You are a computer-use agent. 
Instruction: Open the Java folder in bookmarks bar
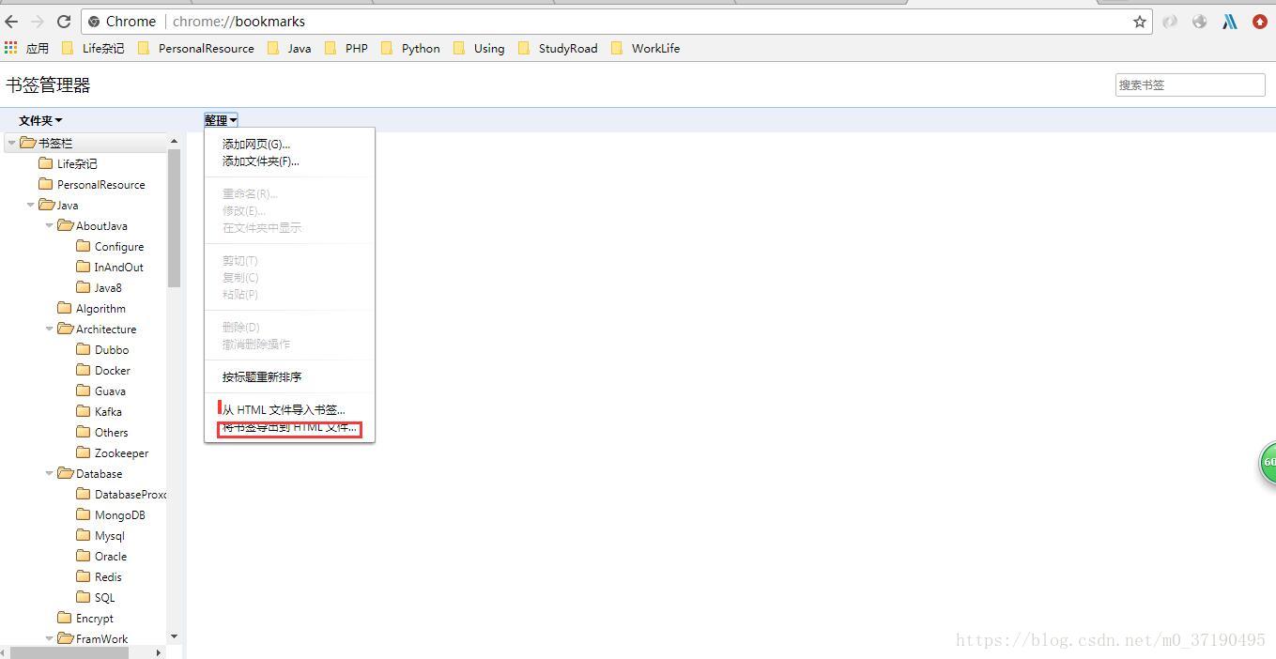coord(289,48)
